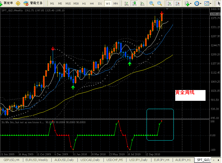Screen dimensions: 222x163
Task: Open the USDCAD,Daily chart tab
Action: click(90, 160)
